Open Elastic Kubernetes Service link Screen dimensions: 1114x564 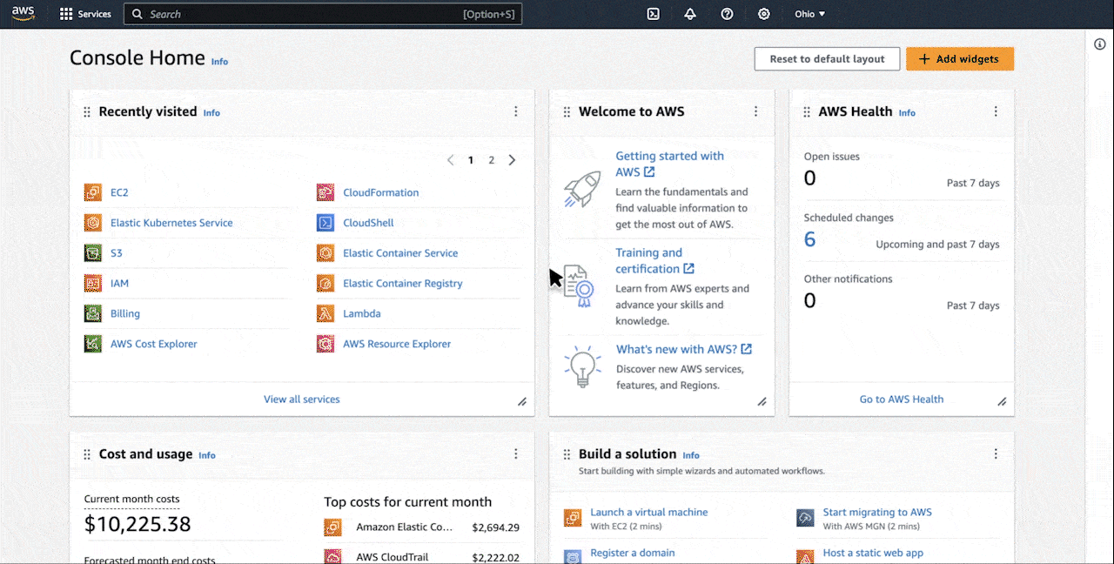pos(171,223)
